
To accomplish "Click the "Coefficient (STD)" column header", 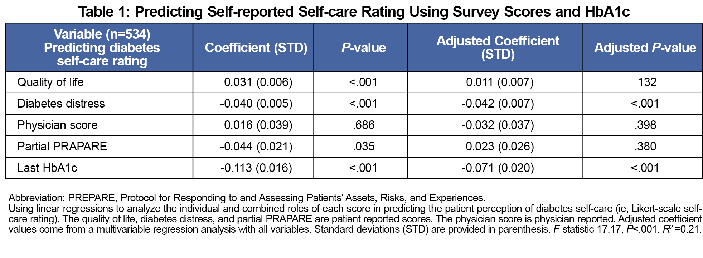I will 256,48.
